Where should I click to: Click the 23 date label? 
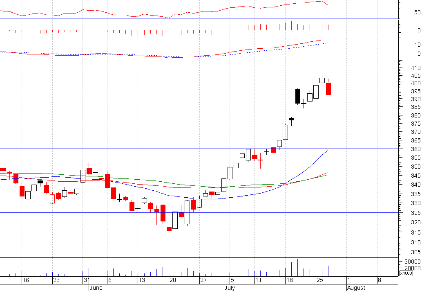coord(56,280)
